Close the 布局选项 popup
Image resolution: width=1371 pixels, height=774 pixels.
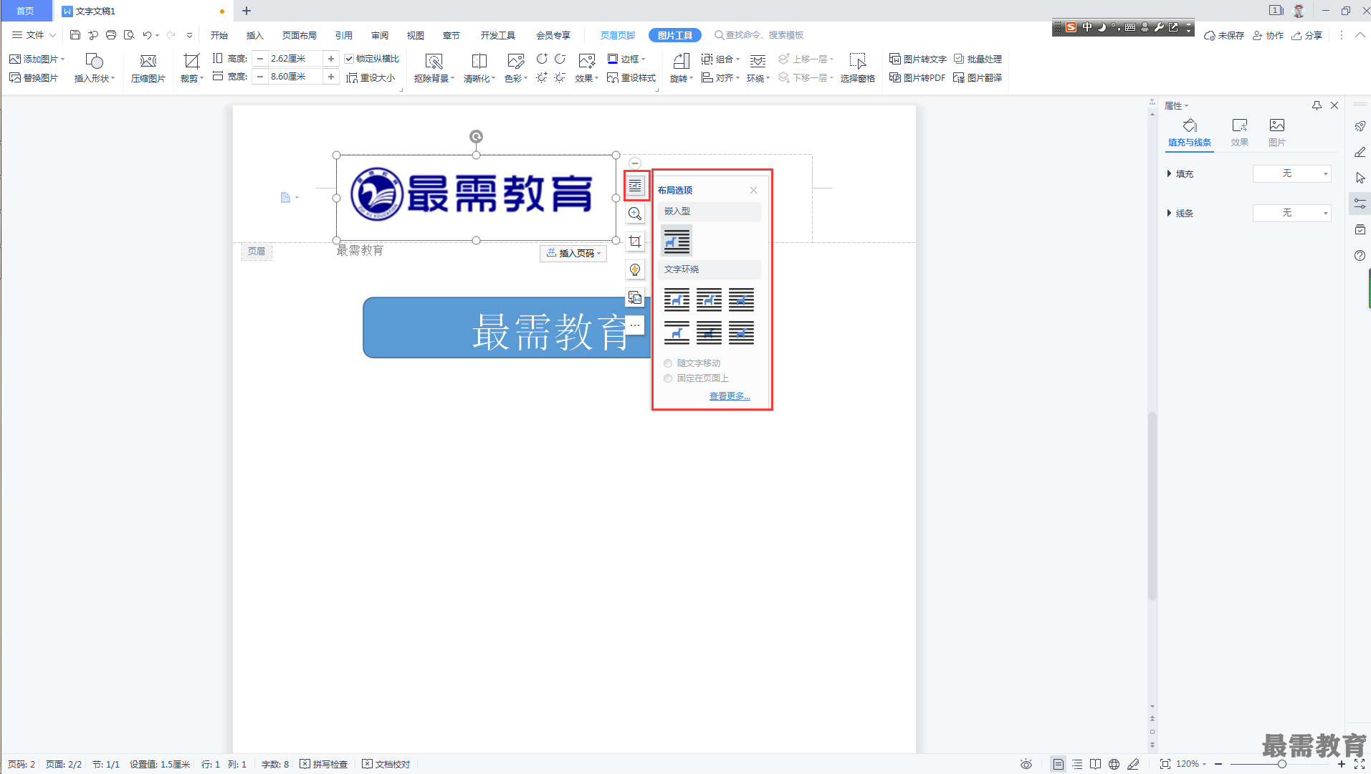(x=753, y=190)
